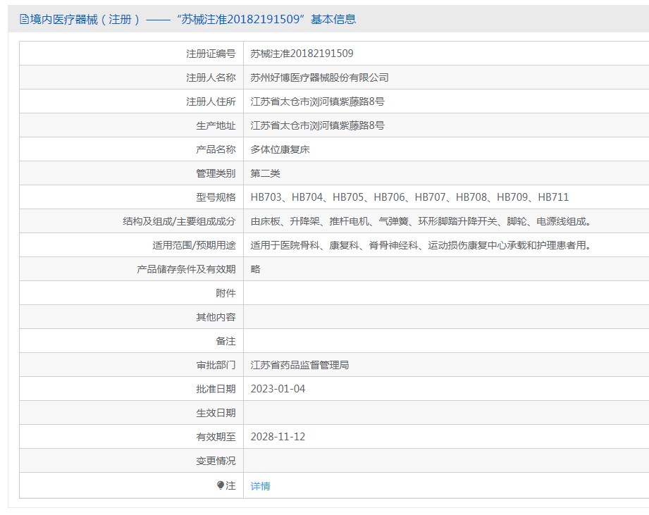This screenshot has width=649, height=515.
Task: Click the 注册人名称 label
Action: [211, 77]
